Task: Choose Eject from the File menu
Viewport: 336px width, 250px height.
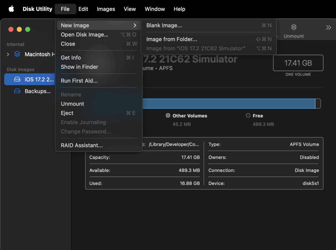Action: (98, 113)
